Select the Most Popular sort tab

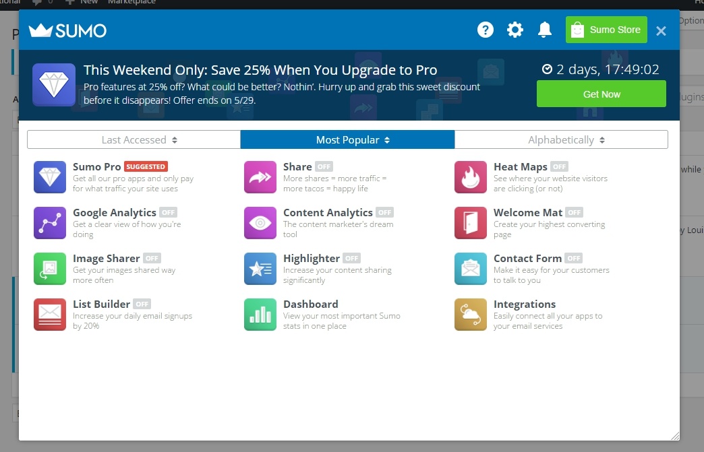(347, 139)
